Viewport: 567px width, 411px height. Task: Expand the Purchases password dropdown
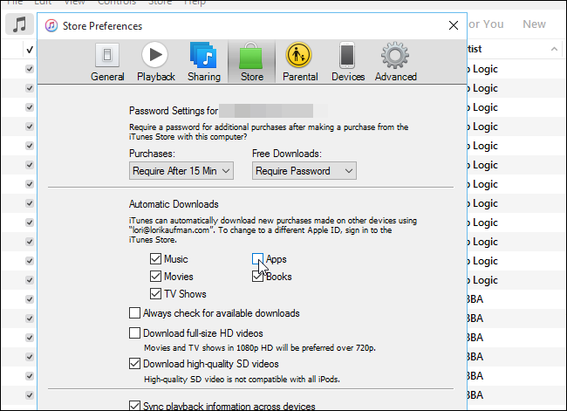[181, 171]
